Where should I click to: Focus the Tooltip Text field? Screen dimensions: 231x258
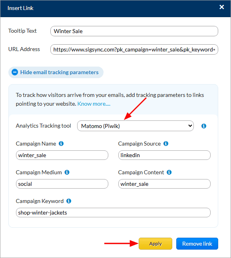pos(134,31)
